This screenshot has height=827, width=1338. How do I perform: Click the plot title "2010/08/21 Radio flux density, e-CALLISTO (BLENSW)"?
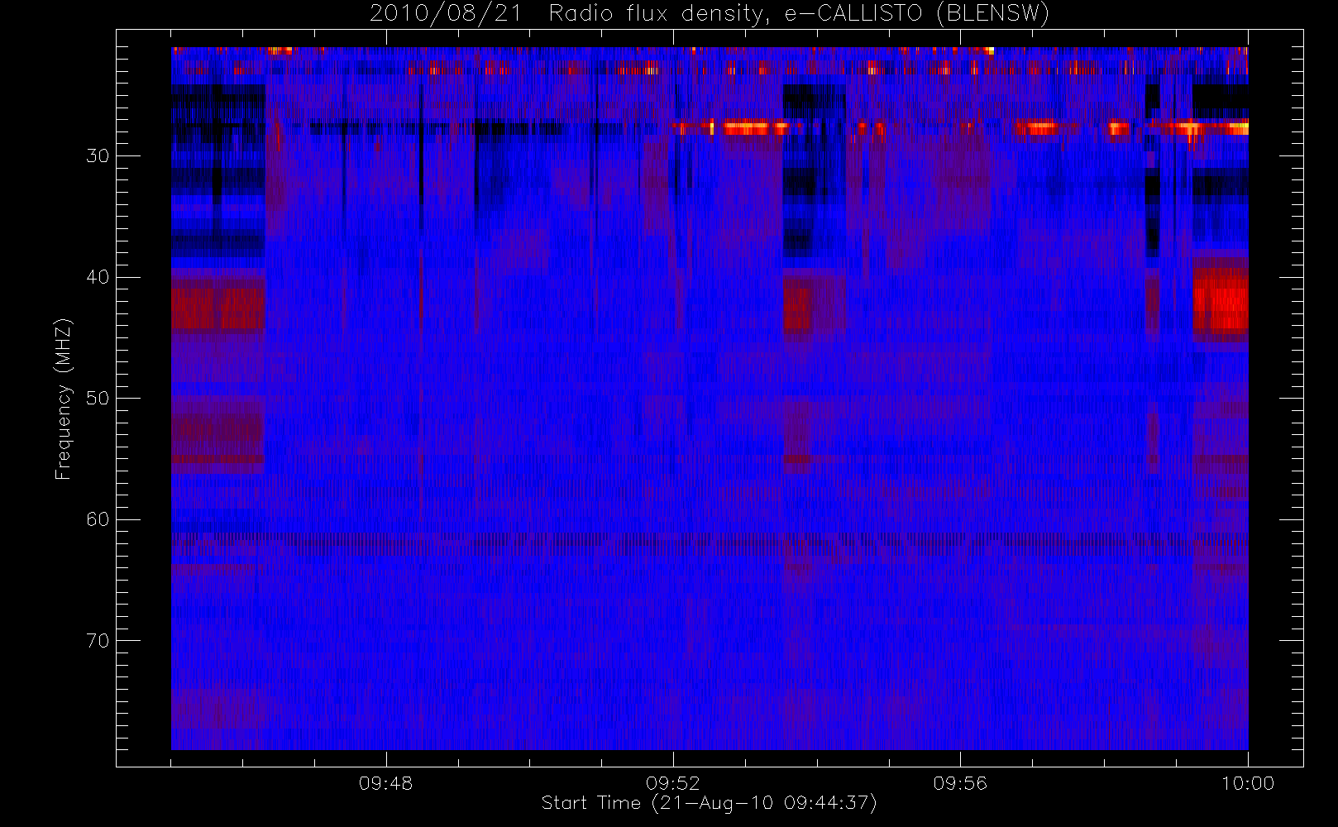pyautogui.click(x=709, y=14)
